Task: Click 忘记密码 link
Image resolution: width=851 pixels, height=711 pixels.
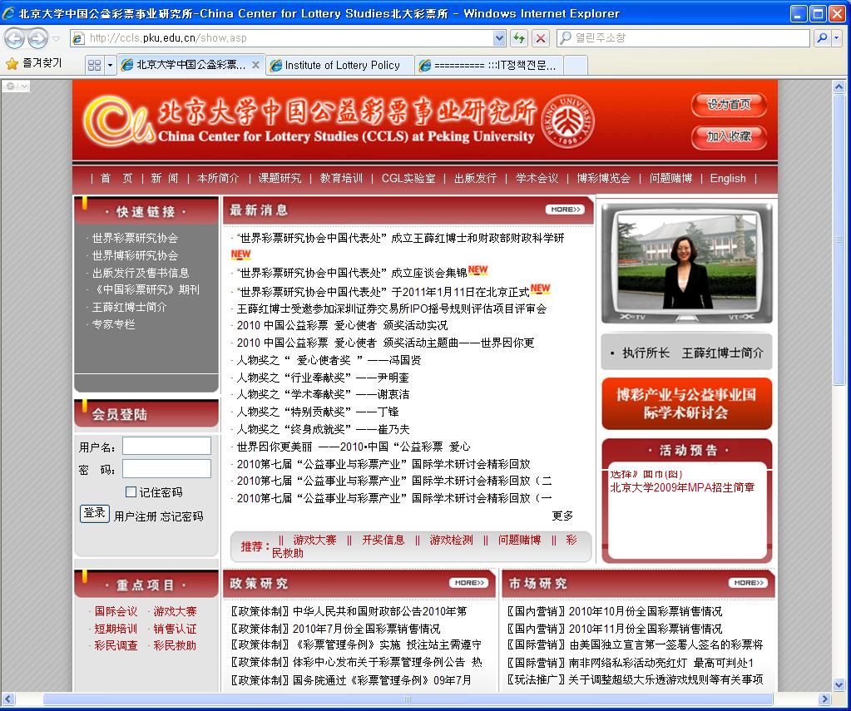Action: [x=182, y=516]
